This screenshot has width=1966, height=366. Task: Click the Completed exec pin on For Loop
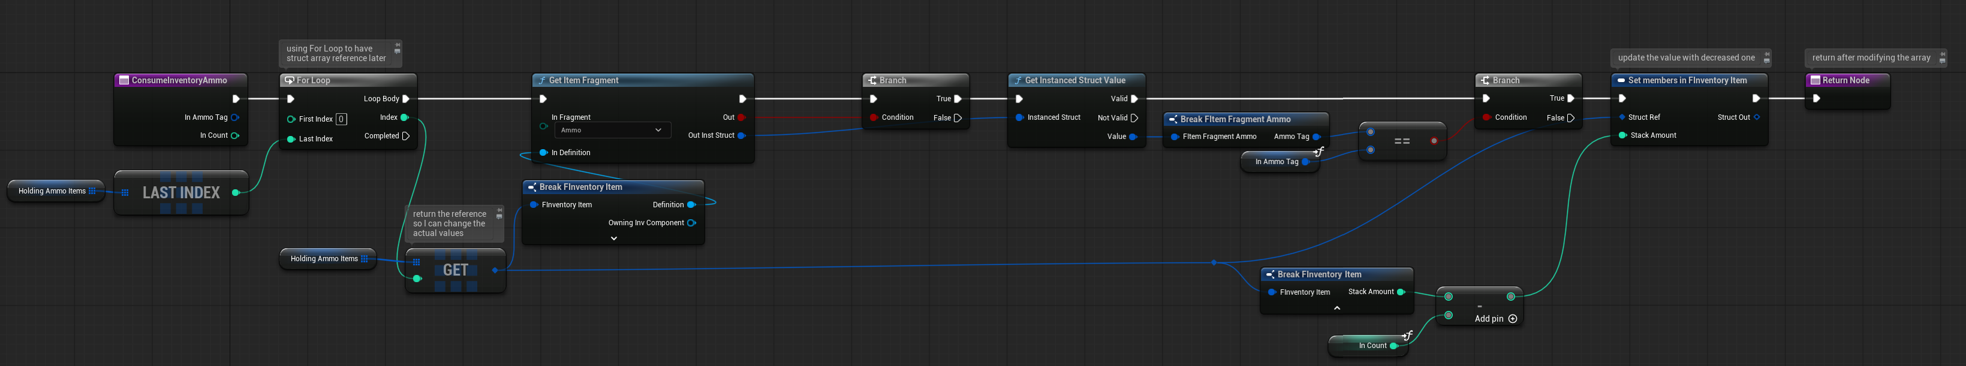click(x=406, y=137)
